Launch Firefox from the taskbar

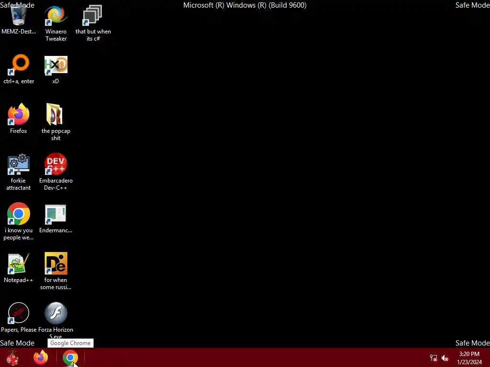41,357
